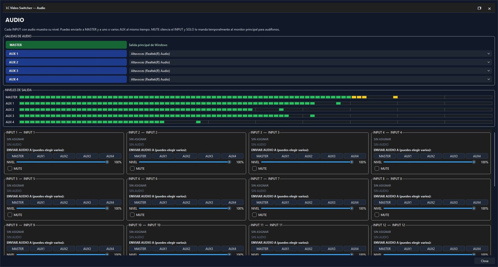This screenshot has height=267, width=498.
Task: Click the NIVEL slider handle for INPUT 7
Action: pyautogui.click(x=352, y=208)
